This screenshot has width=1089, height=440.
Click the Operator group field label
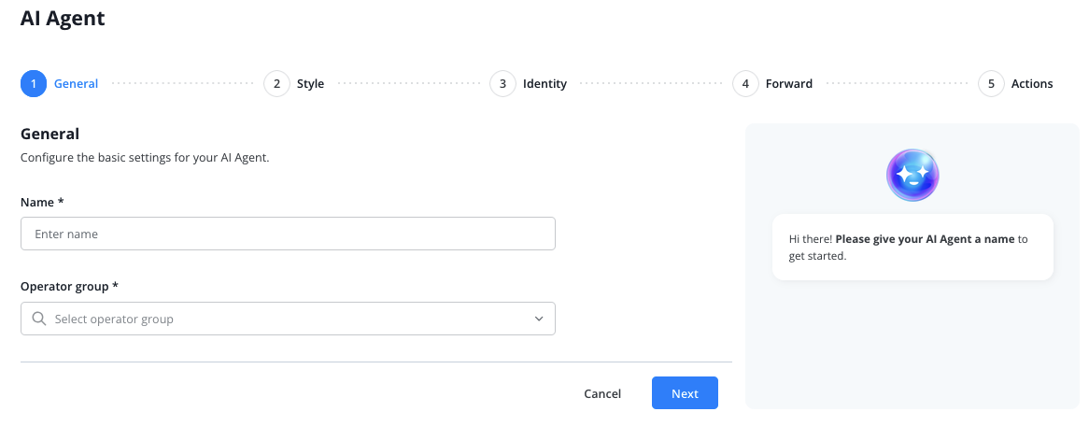69,286
